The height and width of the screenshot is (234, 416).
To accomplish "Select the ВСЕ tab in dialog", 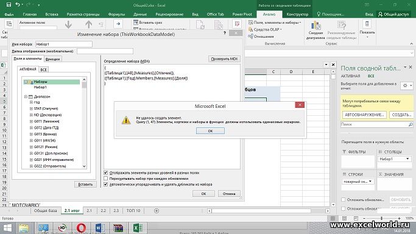I will click(x=43, y=69).
